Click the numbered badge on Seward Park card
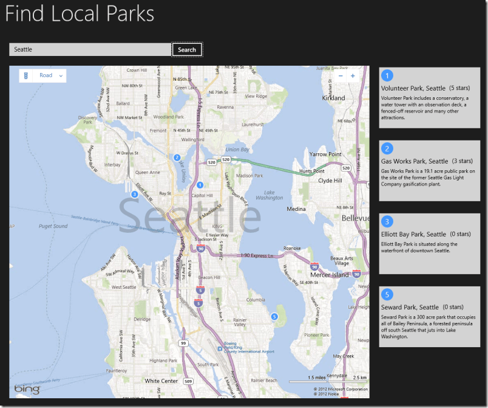This screenshot has height=408, width=488. tap(387, 294)
